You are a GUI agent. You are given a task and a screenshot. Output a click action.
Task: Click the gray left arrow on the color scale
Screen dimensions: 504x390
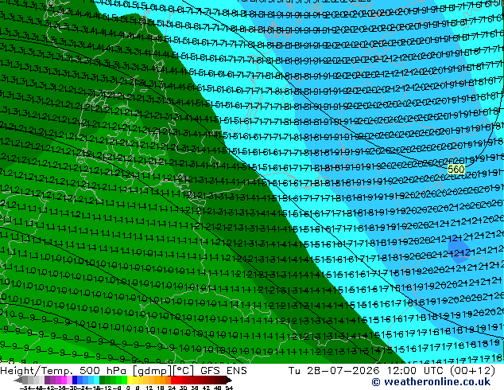[18, 380]
